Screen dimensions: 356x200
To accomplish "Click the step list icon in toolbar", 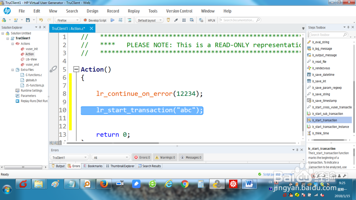I will (130, 20).
